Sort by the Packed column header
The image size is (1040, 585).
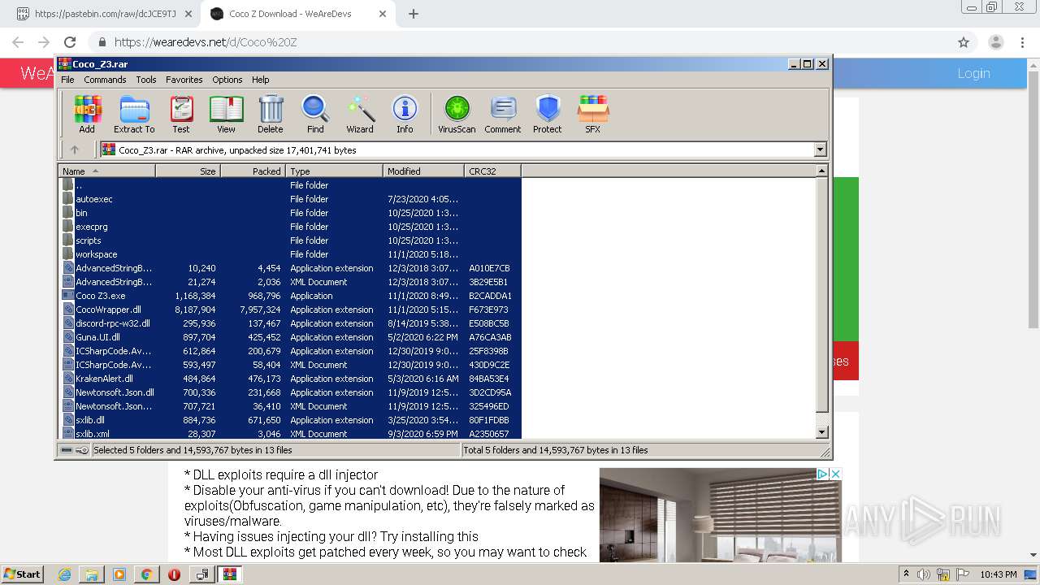click(x=253, y=171)
